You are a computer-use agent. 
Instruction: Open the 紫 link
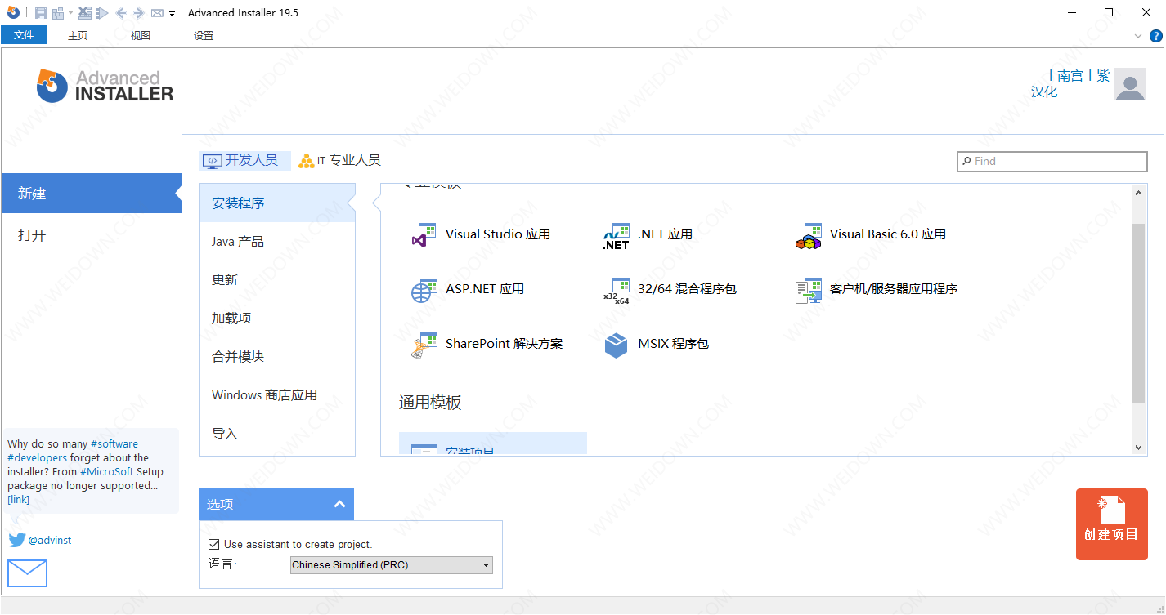pos(1103,76)
